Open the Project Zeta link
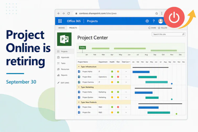 pyautogui.click(x=87, y=107)
